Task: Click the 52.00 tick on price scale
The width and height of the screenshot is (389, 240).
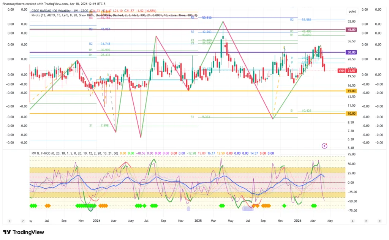Action: (x=351, y=22)
